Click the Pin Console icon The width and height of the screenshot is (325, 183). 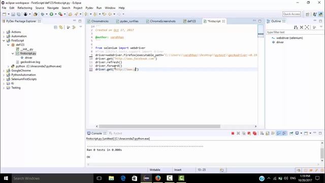coord(291,133)
